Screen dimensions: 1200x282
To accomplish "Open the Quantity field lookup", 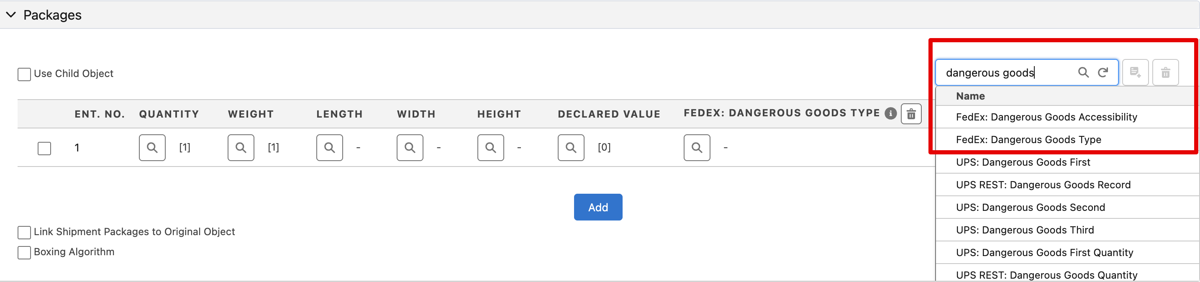I will (x=152, y=148).
